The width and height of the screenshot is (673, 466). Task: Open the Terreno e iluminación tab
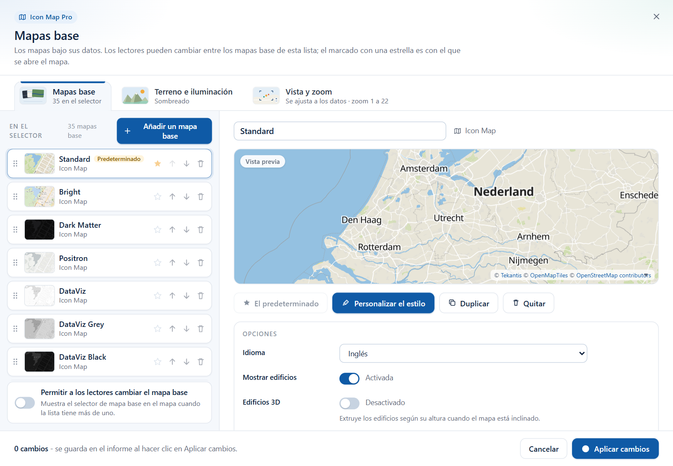[177, 96]
